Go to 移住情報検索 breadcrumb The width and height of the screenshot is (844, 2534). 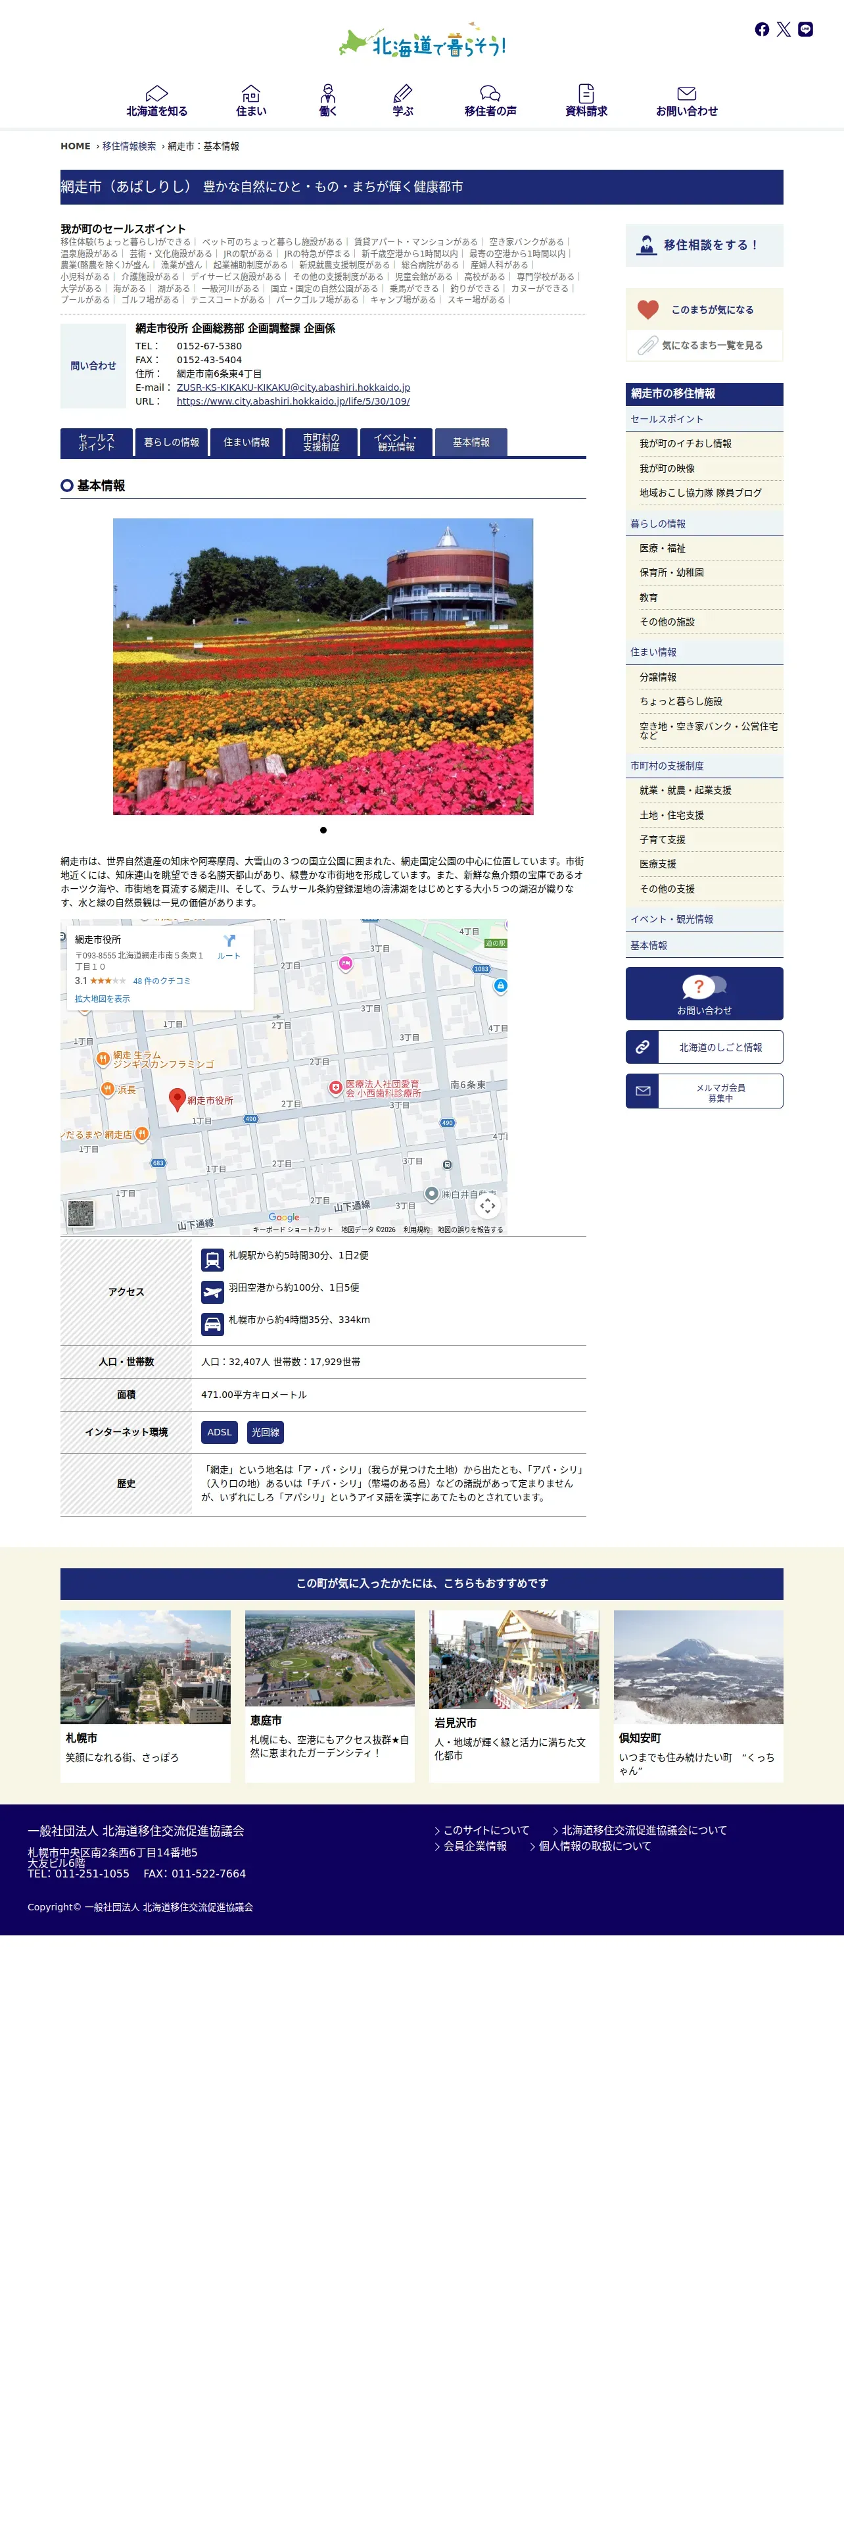coord(129,147)
